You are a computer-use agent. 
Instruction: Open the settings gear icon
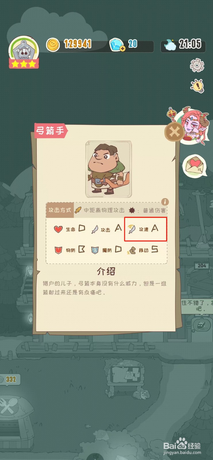click(197, 65)
